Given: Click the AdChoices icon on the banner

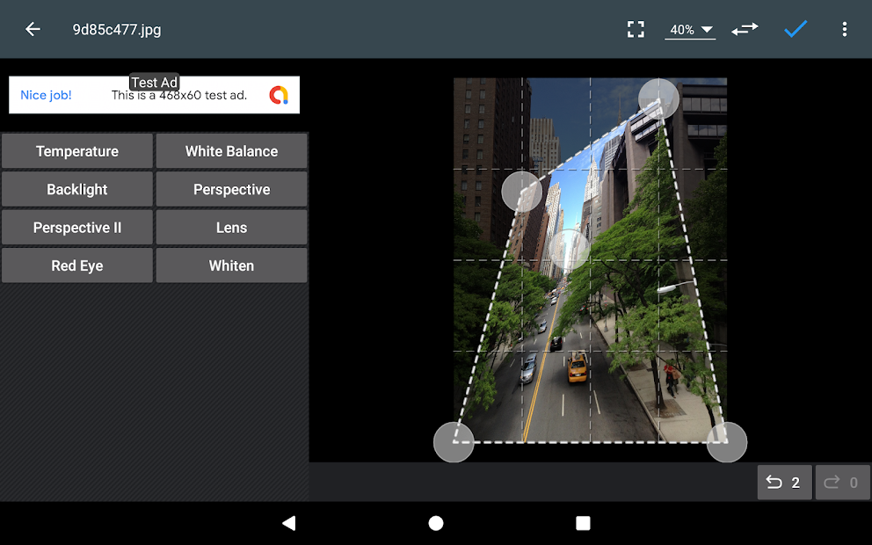Looking at the screenshot, I should [280, 94].
